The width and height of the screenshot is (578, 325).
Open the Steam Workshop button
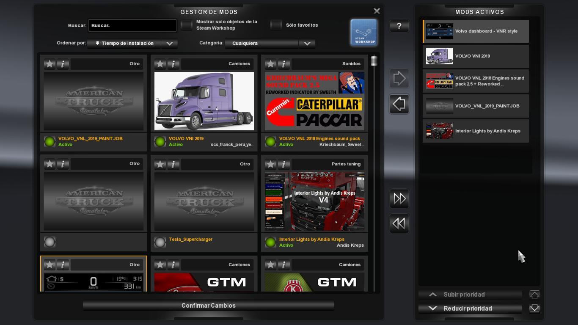363,33
